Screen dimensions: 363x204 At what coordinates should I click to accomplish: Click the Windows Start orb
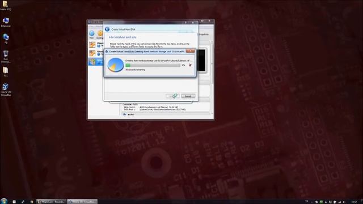(x=4, y=201)
